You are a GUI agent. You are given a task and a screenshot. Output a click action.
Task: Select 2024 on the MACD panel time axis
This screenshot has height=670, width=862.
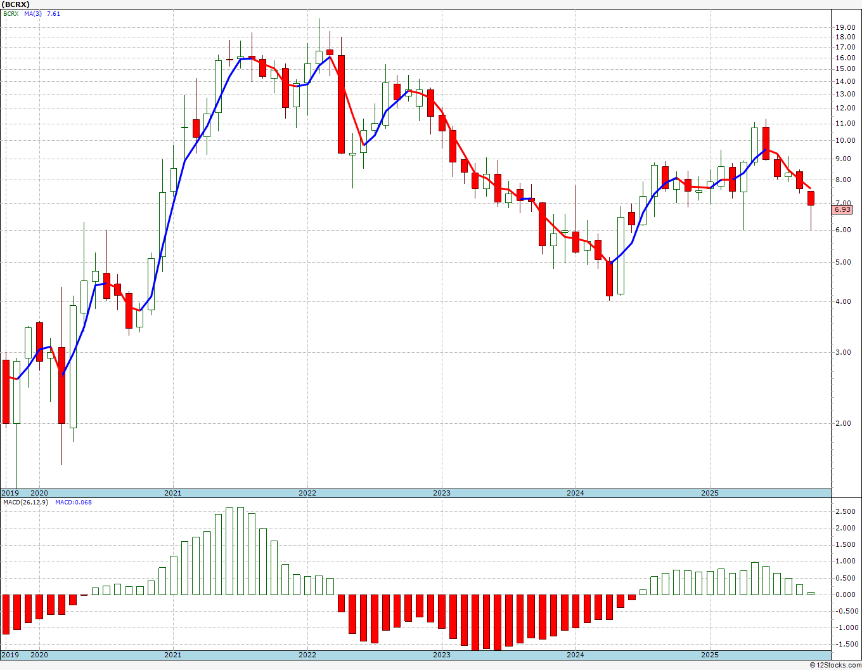coord(576,655)
